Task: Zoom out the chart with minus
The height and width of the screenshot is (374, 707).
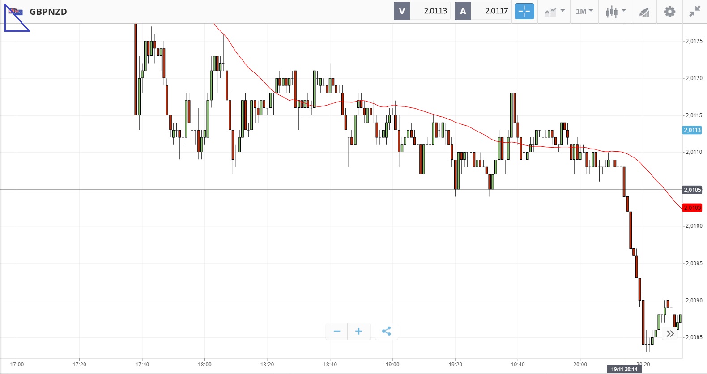Action: coord(337,331)
